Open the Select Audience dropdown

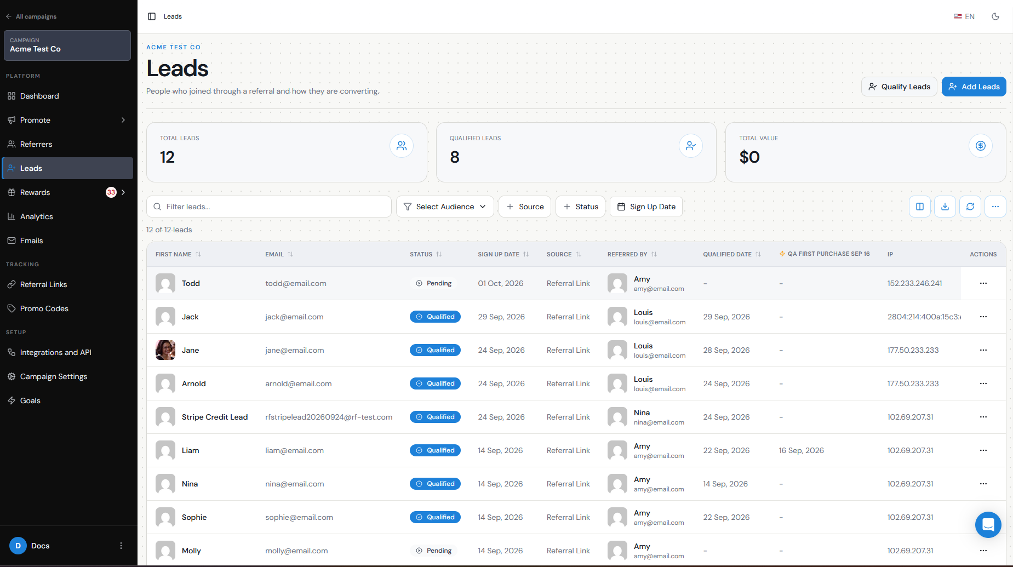[x=445, y=207]
